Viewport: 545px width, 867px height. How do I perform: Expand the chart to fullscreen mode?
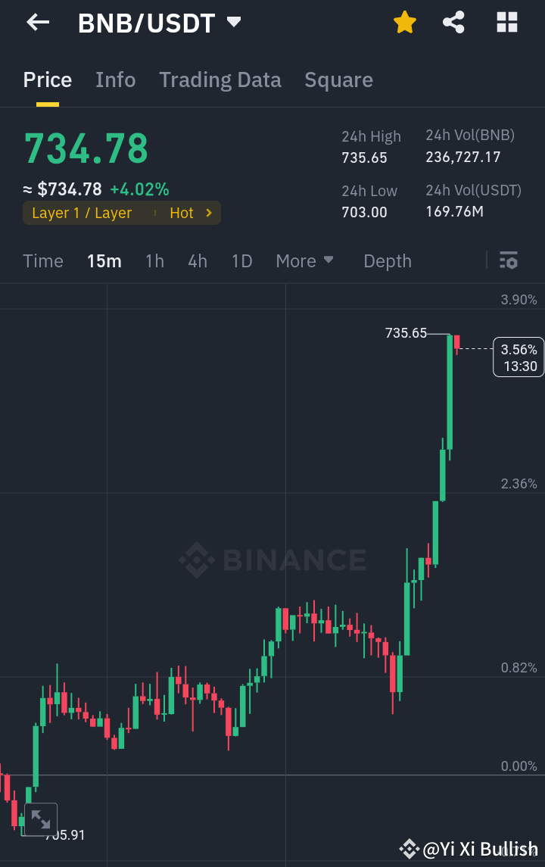pyautogui.click(x=40, y=819)
